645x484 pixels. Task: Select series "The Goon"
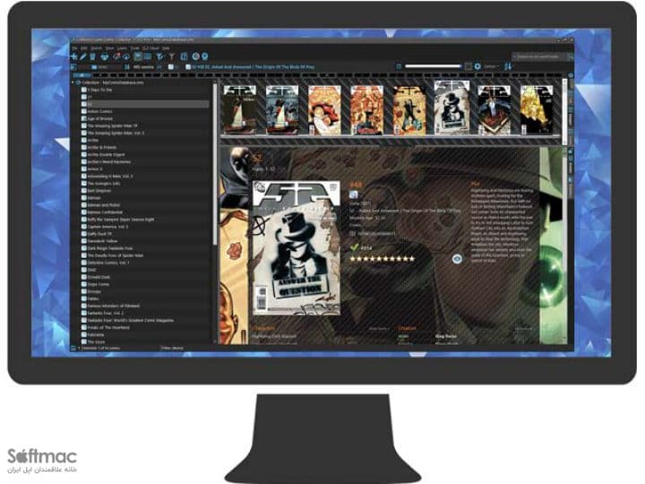(96, 342)
